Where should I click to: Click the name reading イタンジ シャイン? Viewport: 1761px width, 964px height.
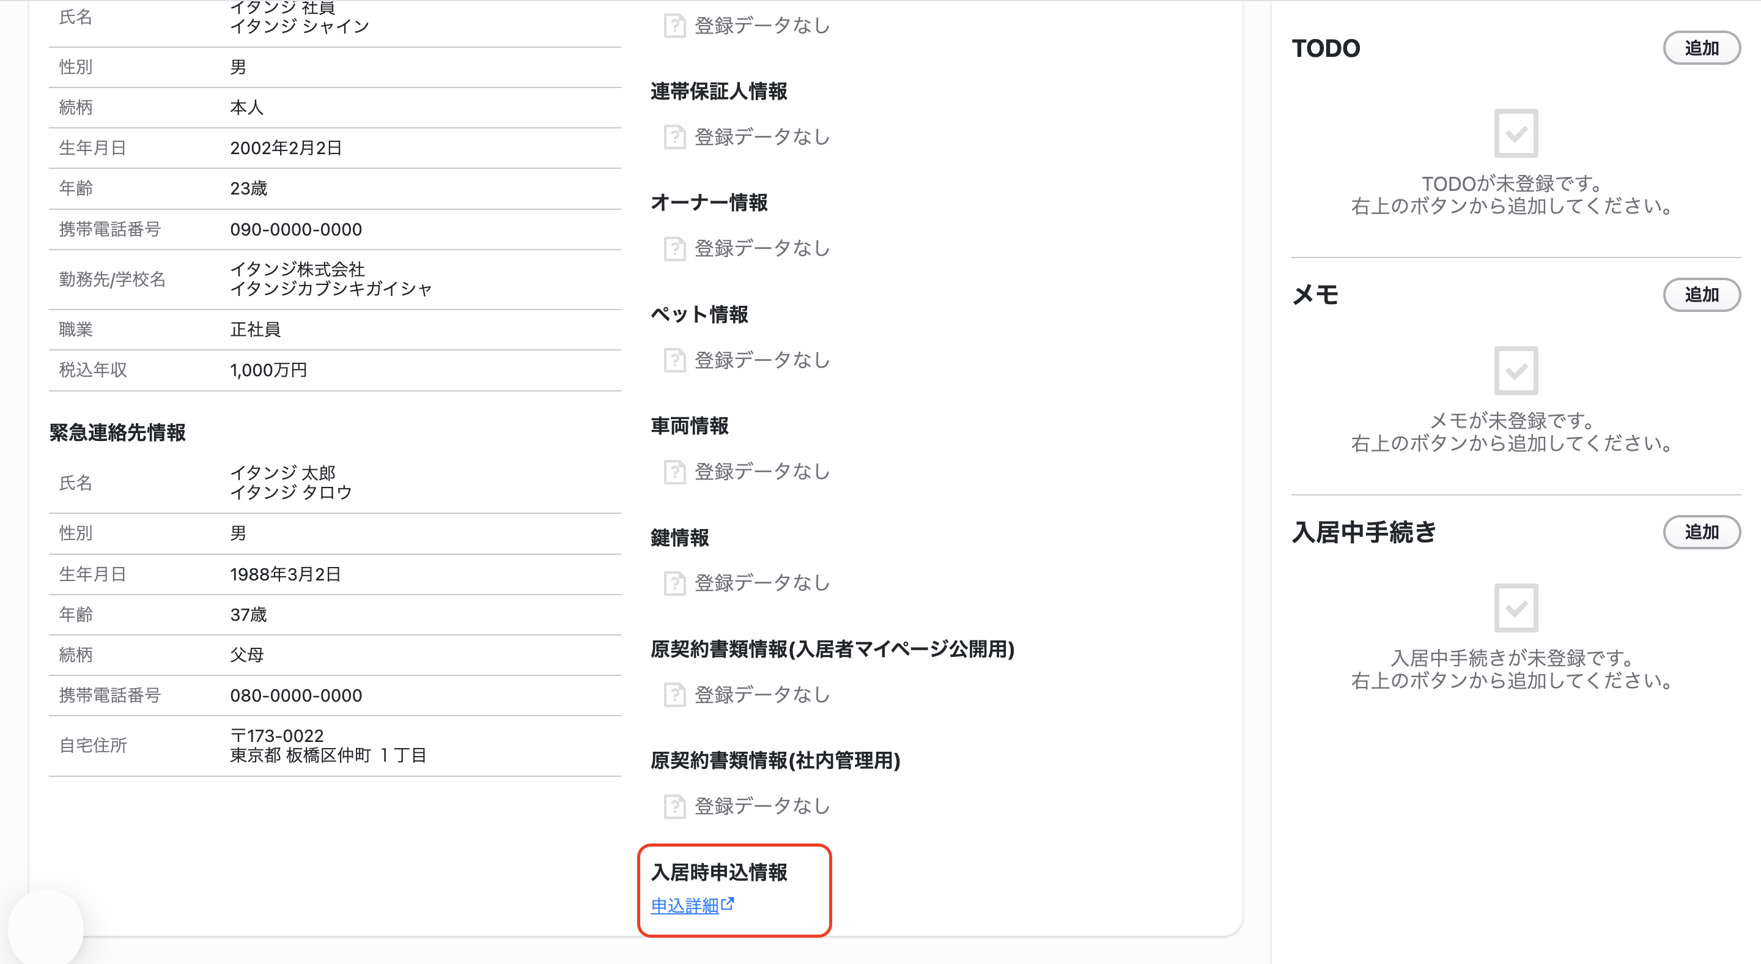(300, 26)
